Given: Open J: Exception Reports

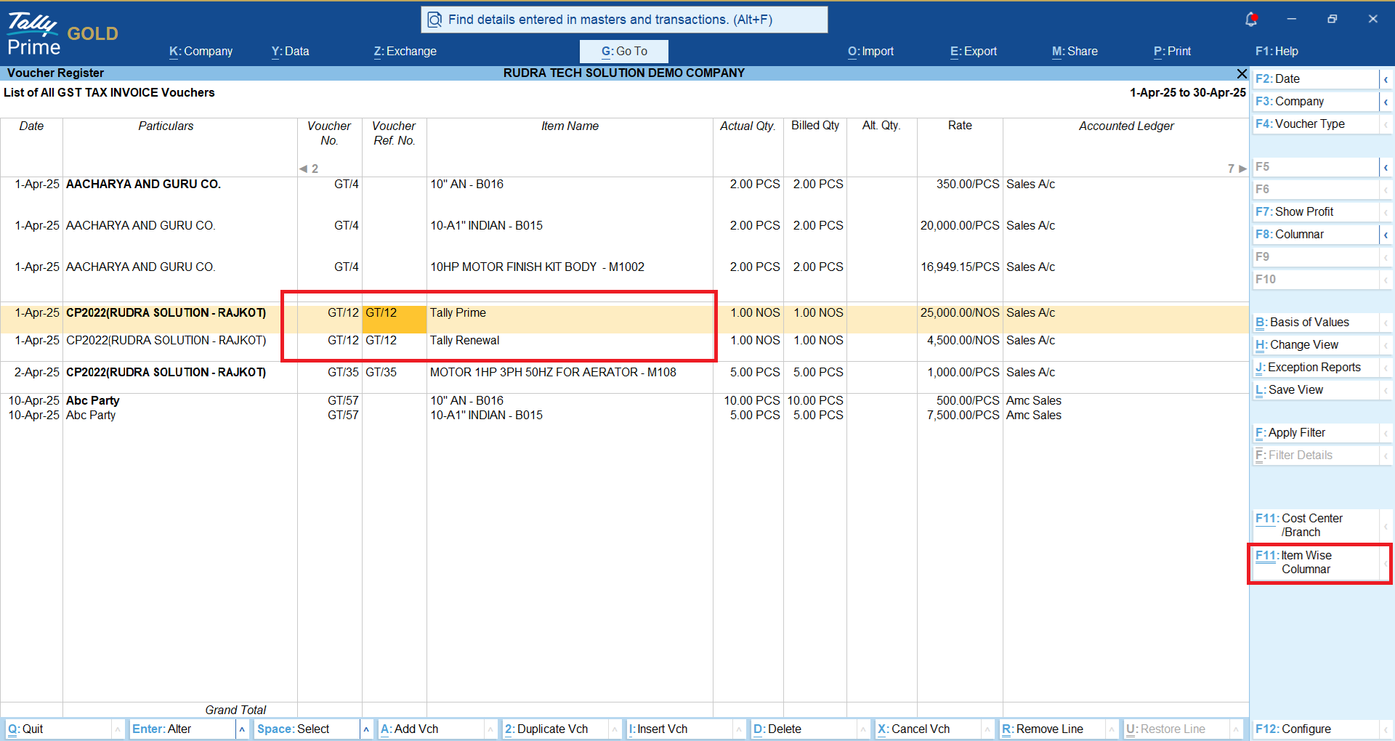Looking at the screenshot, I should point(1316,368).
